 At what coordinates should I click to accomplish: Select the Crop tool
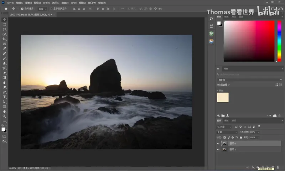pyautogui.click(x=4, y=39)
